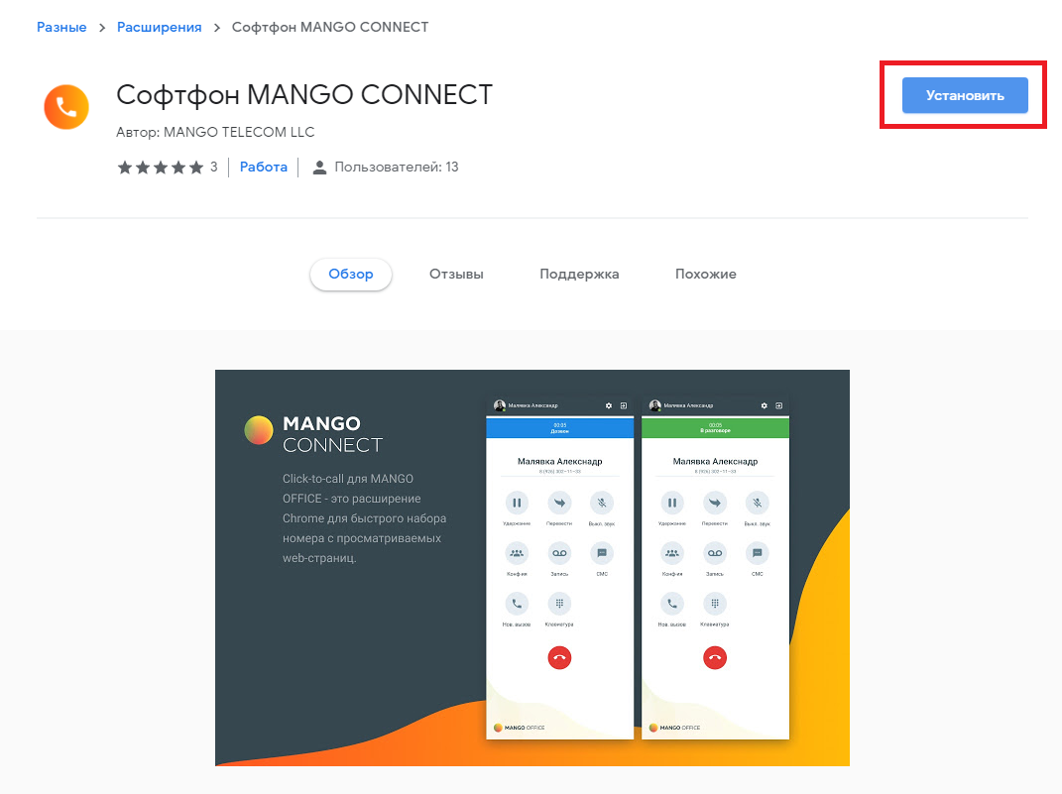Click the voicemail record icon in left phone
Image resolution: width=1062 pixels, height=794 pixels.
559,553
